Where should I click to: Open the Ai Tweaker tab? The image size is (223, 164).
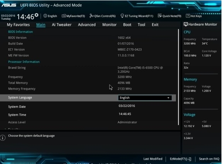(61, 25)
